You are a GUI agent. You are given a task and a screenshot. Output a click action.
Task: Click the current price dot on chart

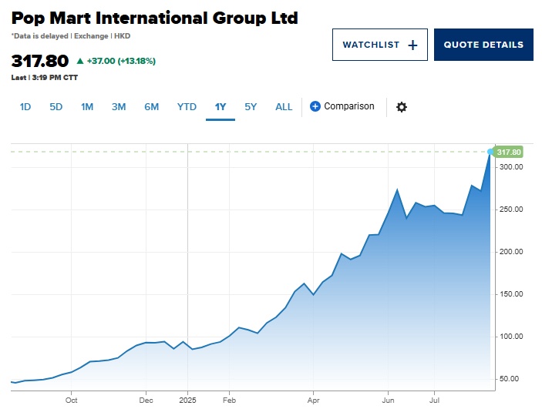(490, 152)
